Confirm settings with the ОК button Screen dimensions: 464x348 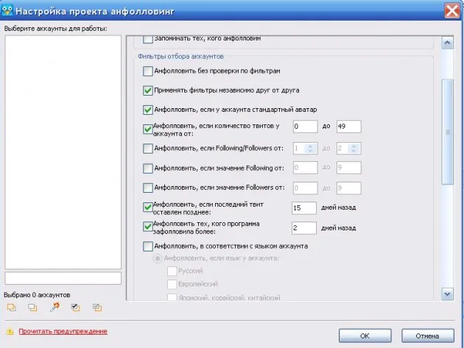point(365,336)
